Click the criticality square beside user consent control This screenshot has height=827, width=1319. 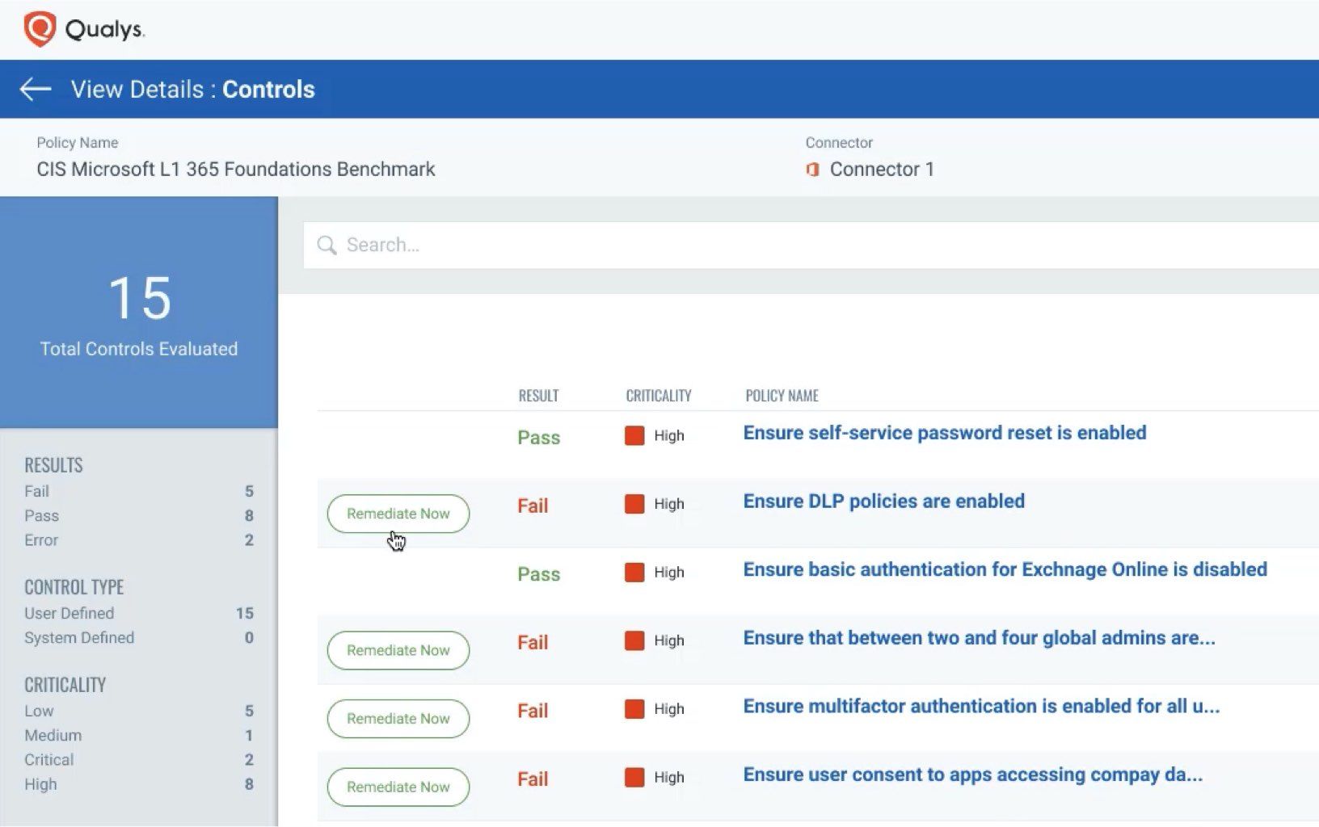(x=634, y=777)
